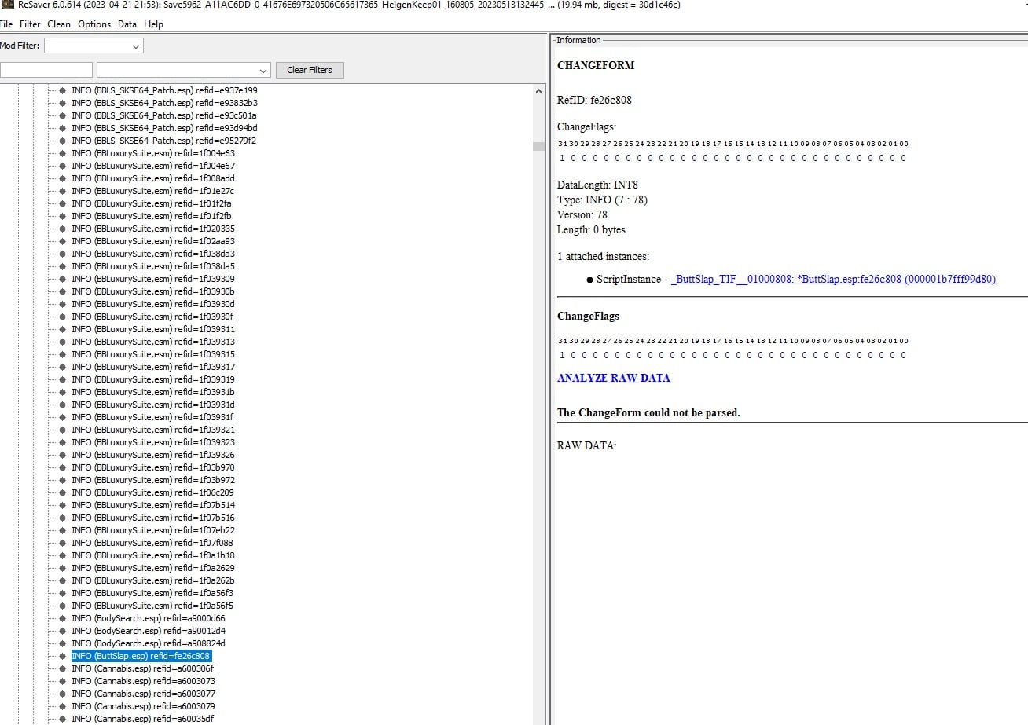Click the node icon for refid=e937e199

[x=63, y=90]
